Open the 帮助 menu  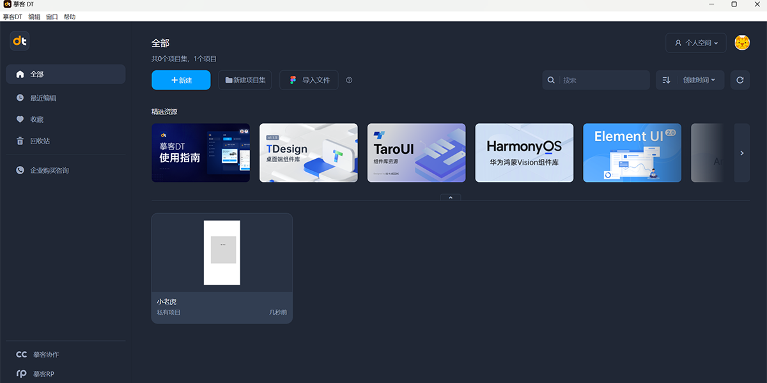click(70, 17)
